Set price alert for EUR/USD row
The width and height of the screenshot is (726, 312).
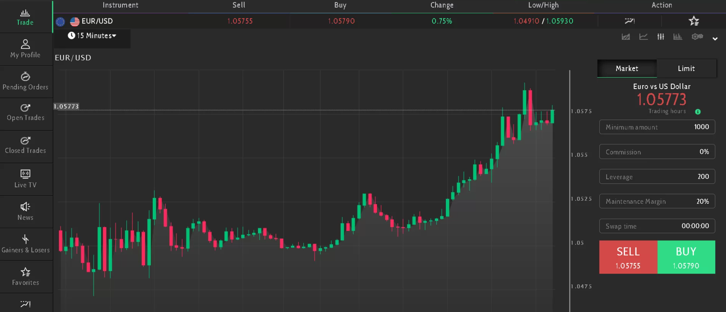(630, 21)
